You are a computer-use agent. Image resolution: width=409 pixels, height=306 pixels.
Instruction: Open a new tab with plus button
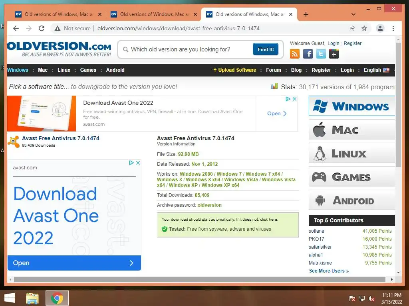[306, 14]
